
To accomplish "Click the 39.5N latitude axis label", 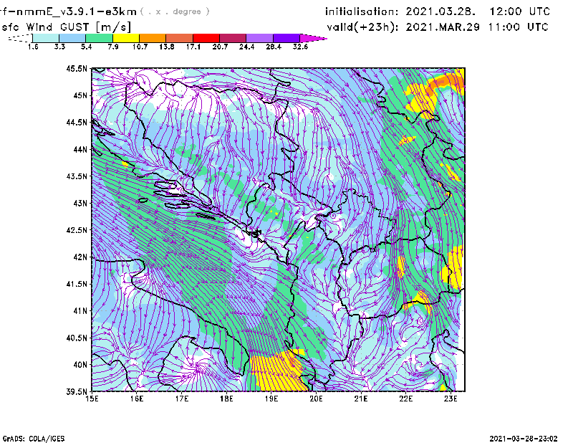I will tap(77, 391).
